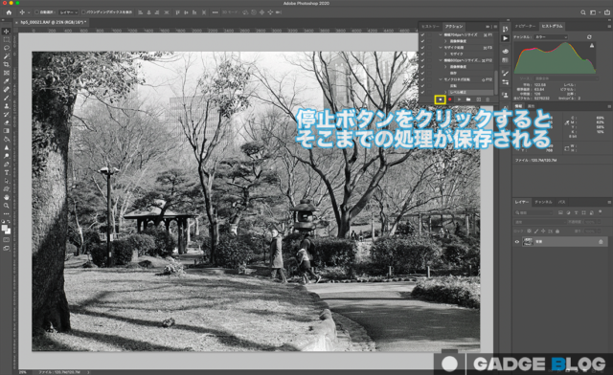Open the Edit Toolbar three-dots icon
This screenshot has width=613, height=375.
click(7, 213)
